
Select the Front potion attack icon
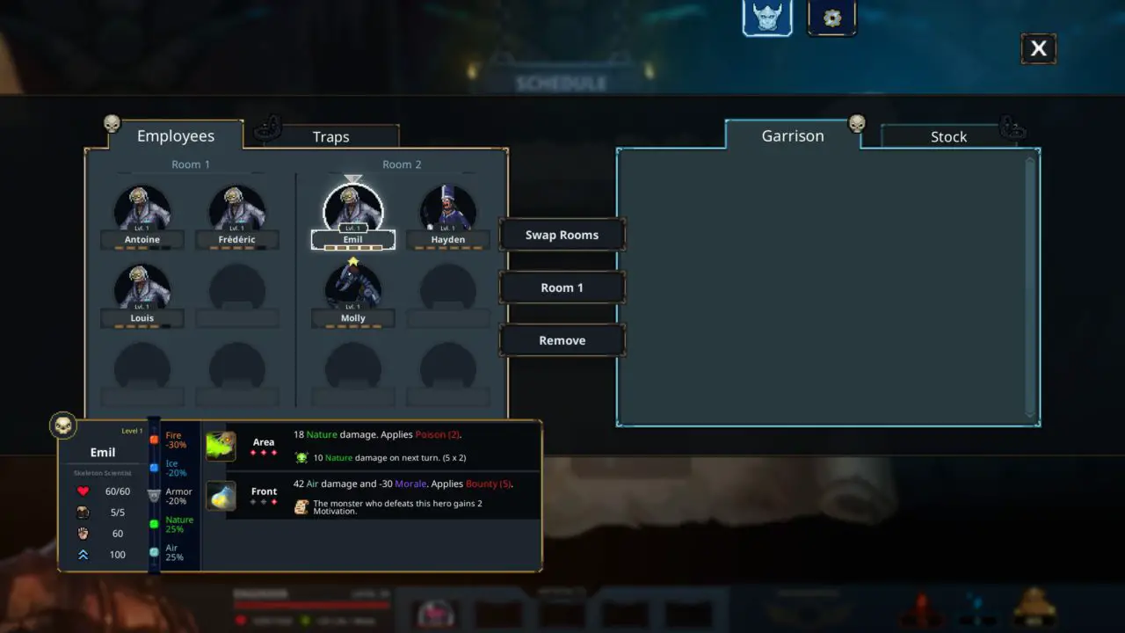pyautogui.click(x=221, y=496)
